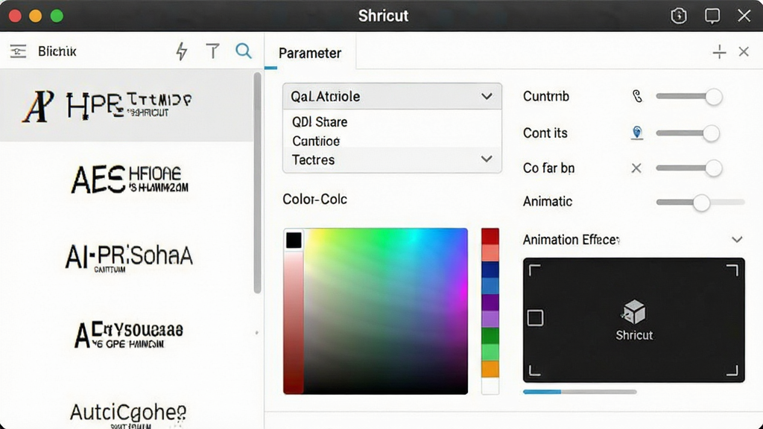Click the Color-Colc label
Image resolution: width=763 pixels, height=429 pixels.
(315, 199)
